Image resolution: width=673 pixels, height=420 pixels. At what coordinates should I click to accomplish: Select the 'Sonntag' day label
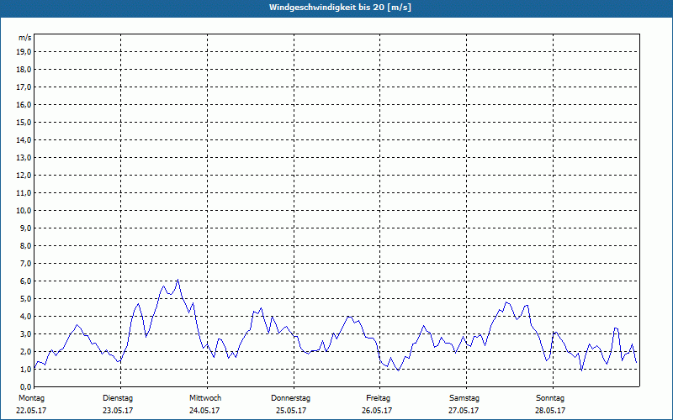point(550,398)
